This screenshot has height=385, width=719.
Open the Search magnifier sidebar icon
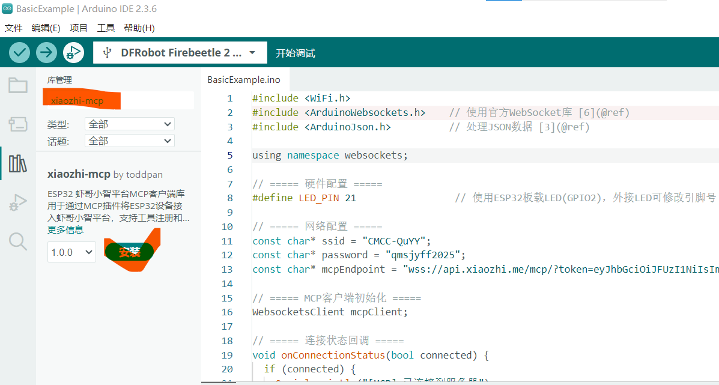pos(18,241)
